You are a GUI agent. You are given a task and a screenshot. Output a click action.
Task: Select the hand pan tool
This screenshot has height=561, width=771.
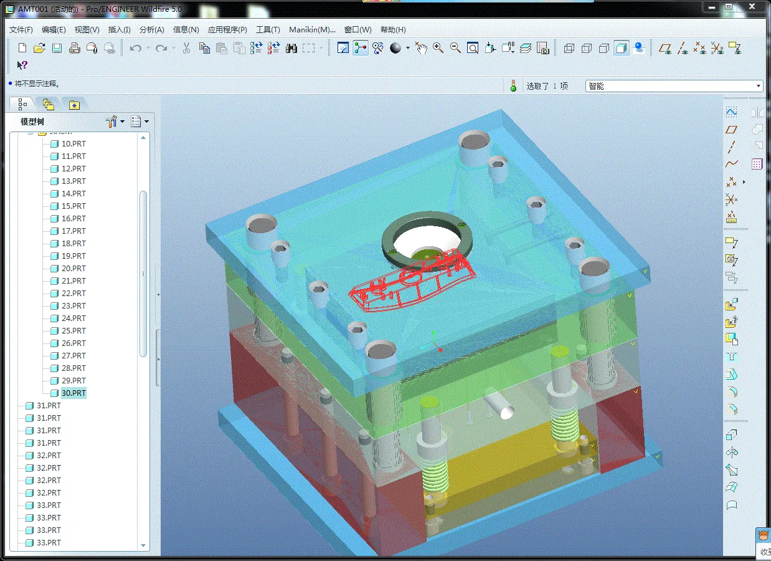pos(421,48)
